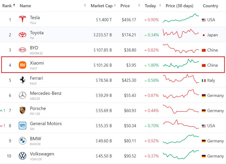Click the Tesla logo icon
This screenshot has width=226, height=164.
coord(22,20)
